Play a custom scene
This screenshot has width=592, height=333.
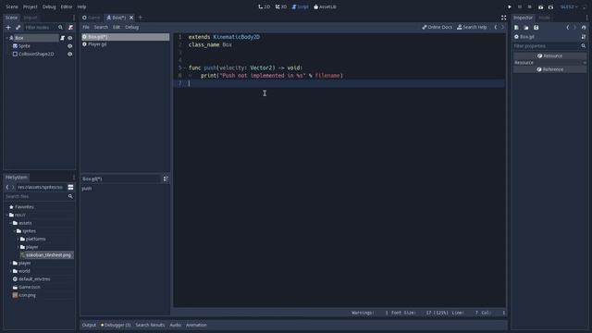551,7
